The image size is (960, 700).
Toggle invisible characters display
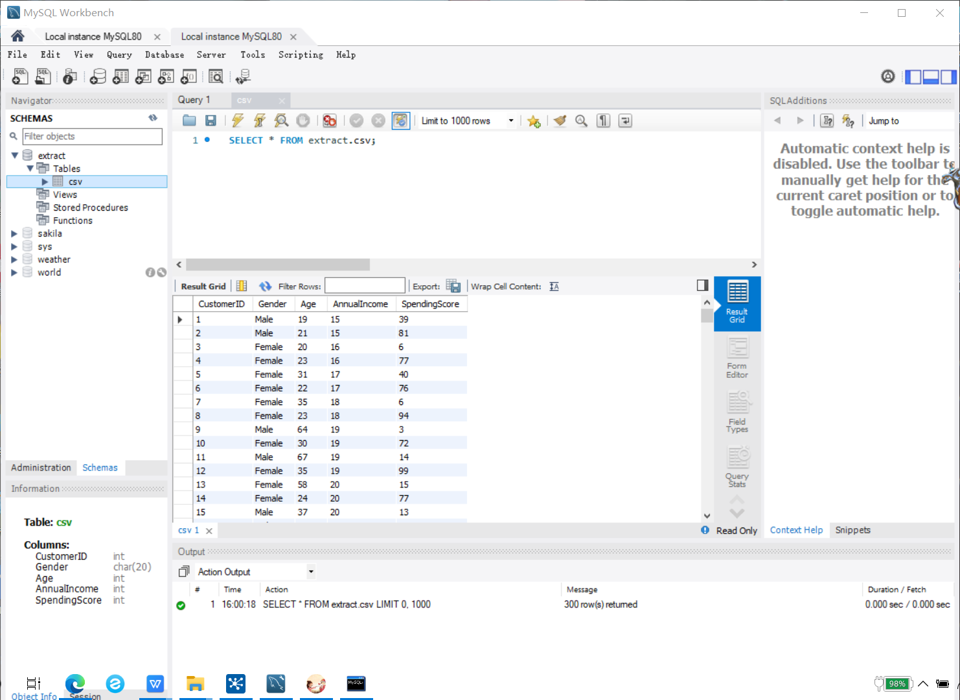[x=603, y=121]
